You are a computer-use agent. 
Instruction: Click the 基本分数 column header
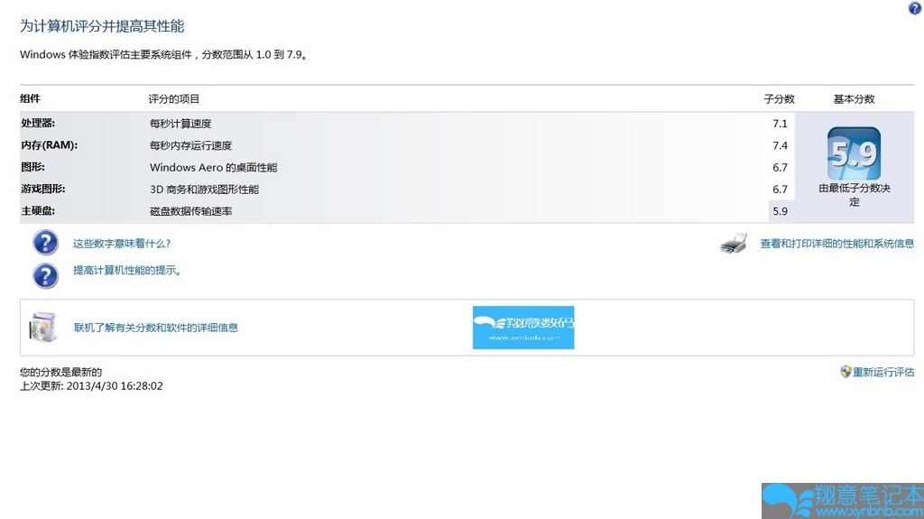(x=854, y=98)
